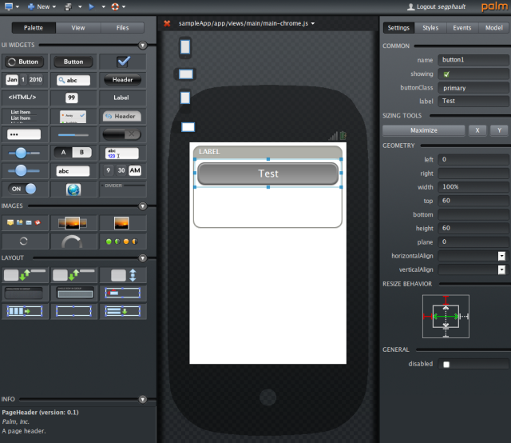Select the web view globe widget
This screenshot has width=511, height=443.
pyautogui.click(x=73, y=190)
